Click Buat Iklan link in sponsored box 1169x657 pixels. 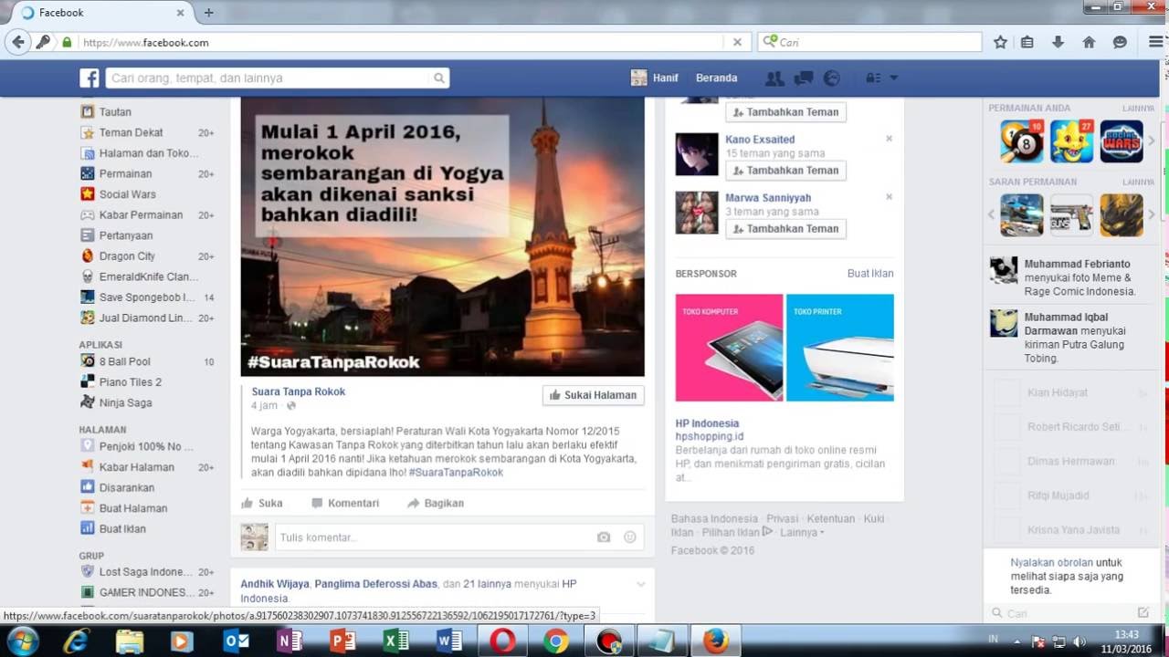870,274
